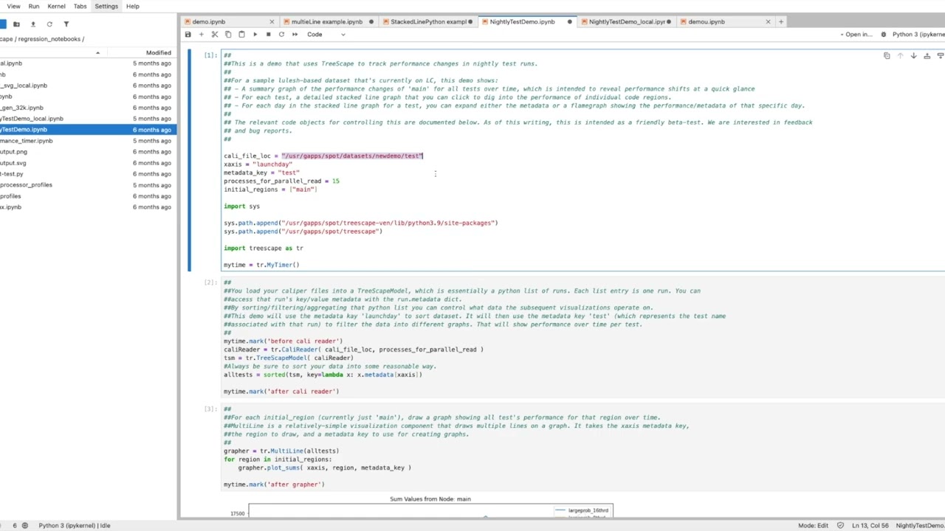945x531 pixels.
Task: Open the Kernel menu
Action: click(x=56, y=6)
